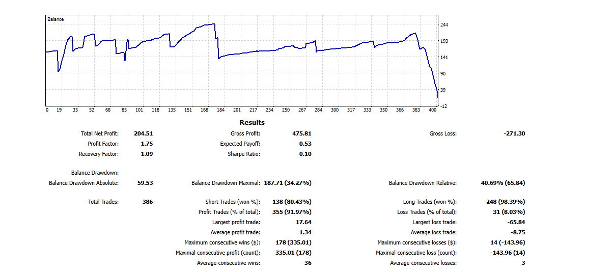Viewport: 614px width, 272px height.
Task: Click the Profit Factor label
Action: point(103,144)
